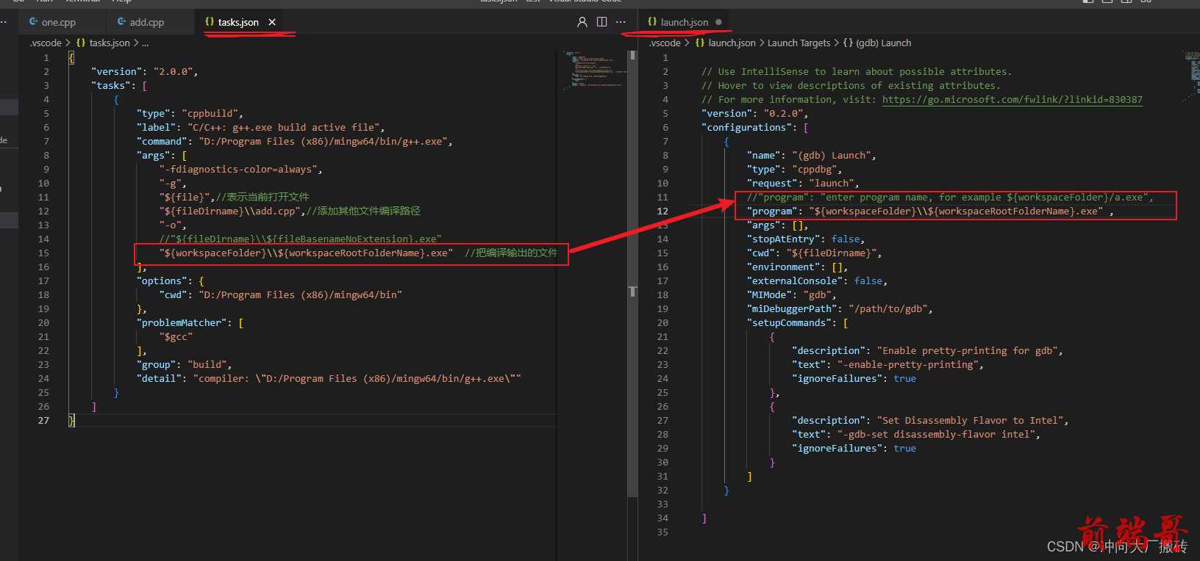Click the "miDebuggerPath" /path/to/gdb line
This screenshot has width=1200, height=561.
840,309
